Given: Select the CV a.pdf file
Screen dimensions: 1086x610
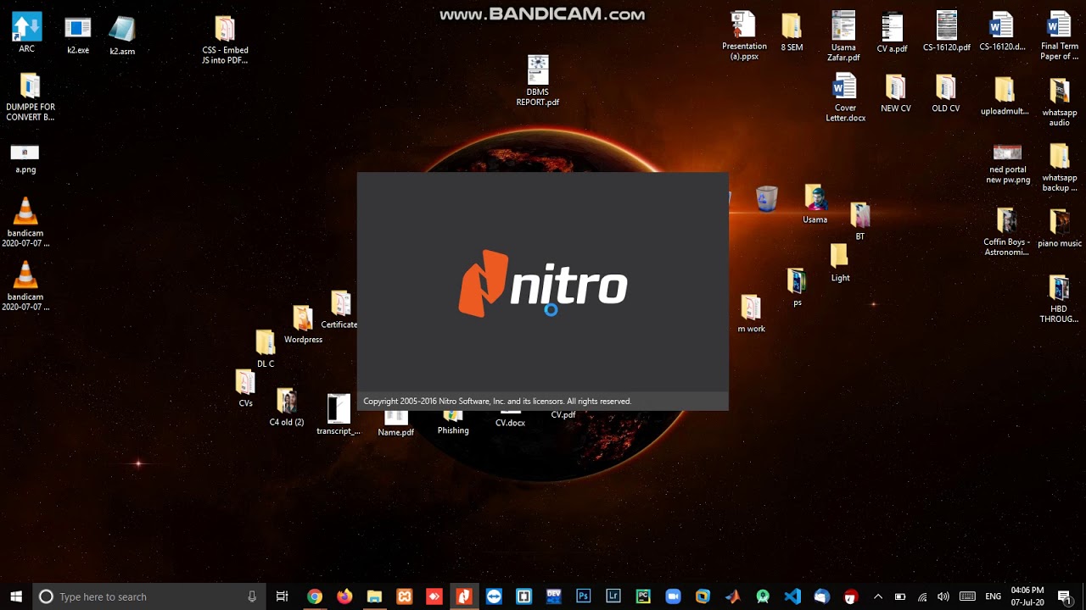Looking at the screenshot, I should click(893, 34).
